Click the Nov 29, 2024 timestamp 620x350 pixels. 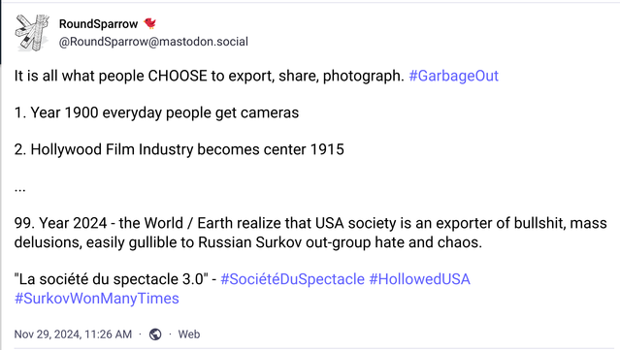tap(73, 334)
